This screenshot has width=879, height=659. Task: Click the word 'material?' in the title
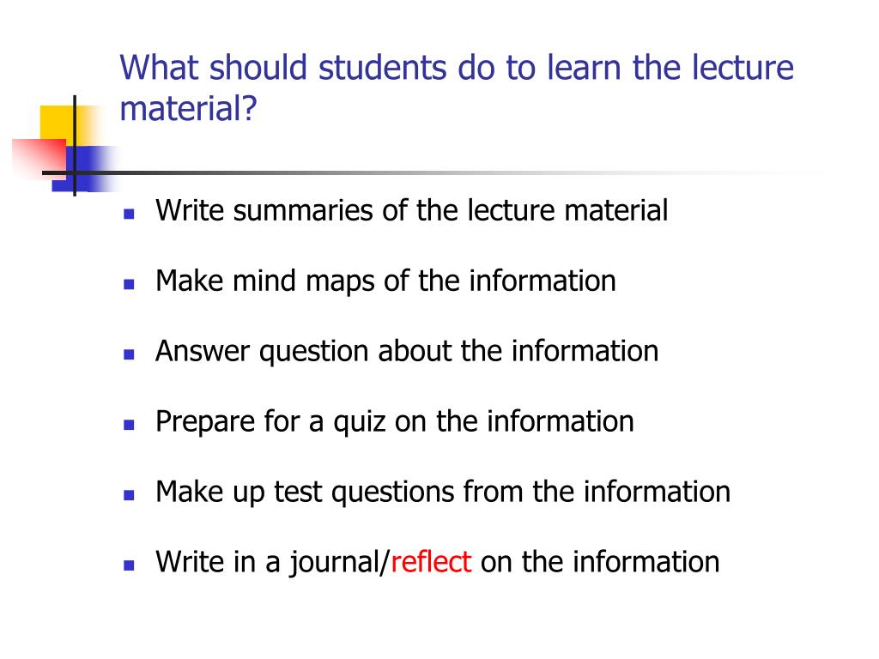point(188,108)
